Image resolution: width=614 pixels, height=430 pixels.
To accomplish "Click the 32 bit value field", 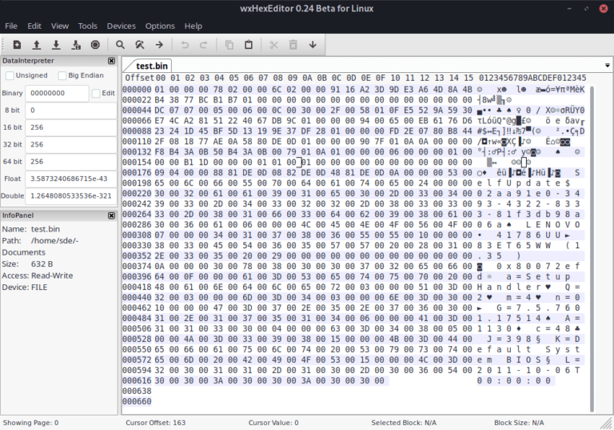I will (71, 144).
